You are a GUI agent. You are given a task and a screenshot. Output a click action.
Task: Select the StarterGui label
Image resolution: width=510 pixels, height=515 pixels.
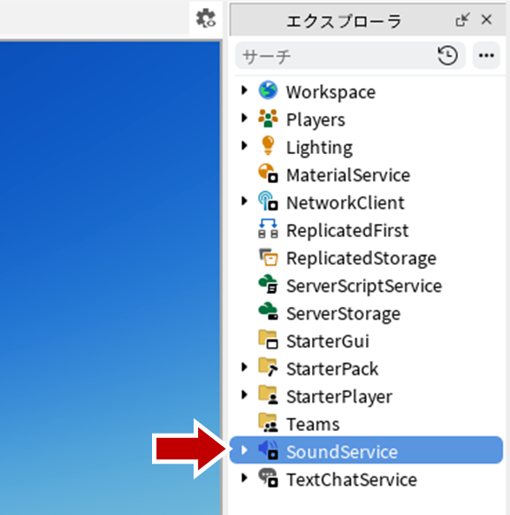(328, 342)
